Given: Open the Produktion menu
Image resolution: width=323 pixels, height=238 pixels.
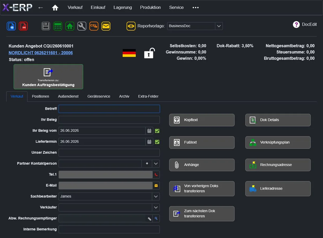Looking at the screenshot, I should [150, 8].
